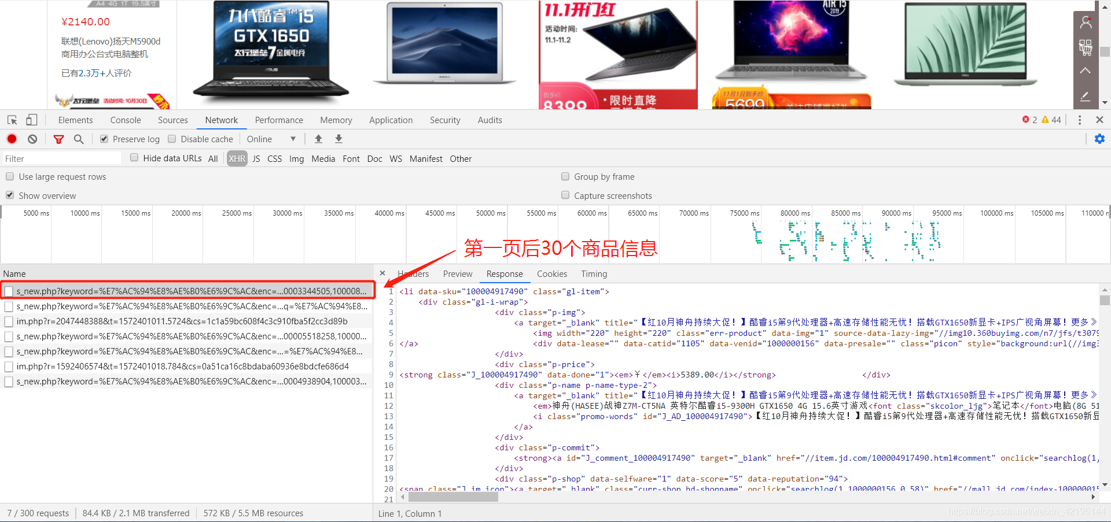Click the response vertical scrollbar thumb

pos(1105,300)
